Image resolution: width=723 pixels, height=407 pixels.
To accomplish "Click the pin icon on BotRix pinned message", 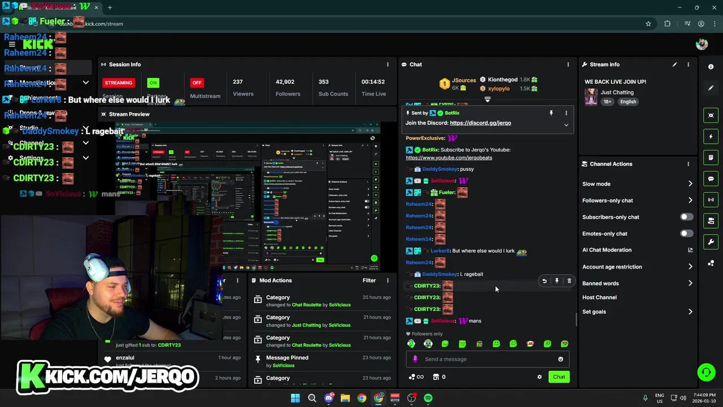I will [x=551, y=113].
